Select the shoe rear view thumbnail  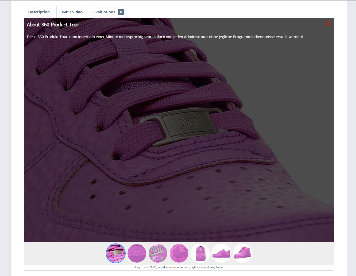pos(200,253)
